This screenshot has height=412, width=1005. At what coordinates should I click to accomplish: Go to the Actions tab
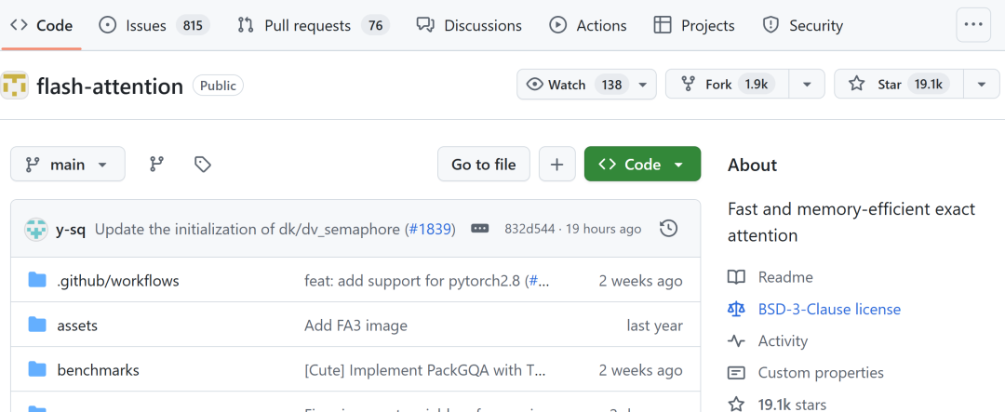(588, 25)
